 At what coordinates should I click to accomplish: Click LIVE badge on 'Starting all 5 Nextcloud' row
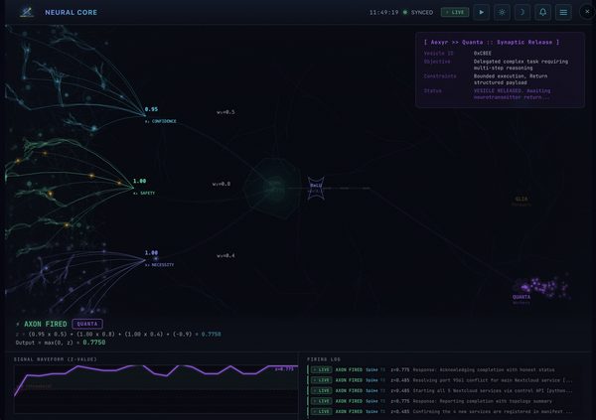click(321, 391)
